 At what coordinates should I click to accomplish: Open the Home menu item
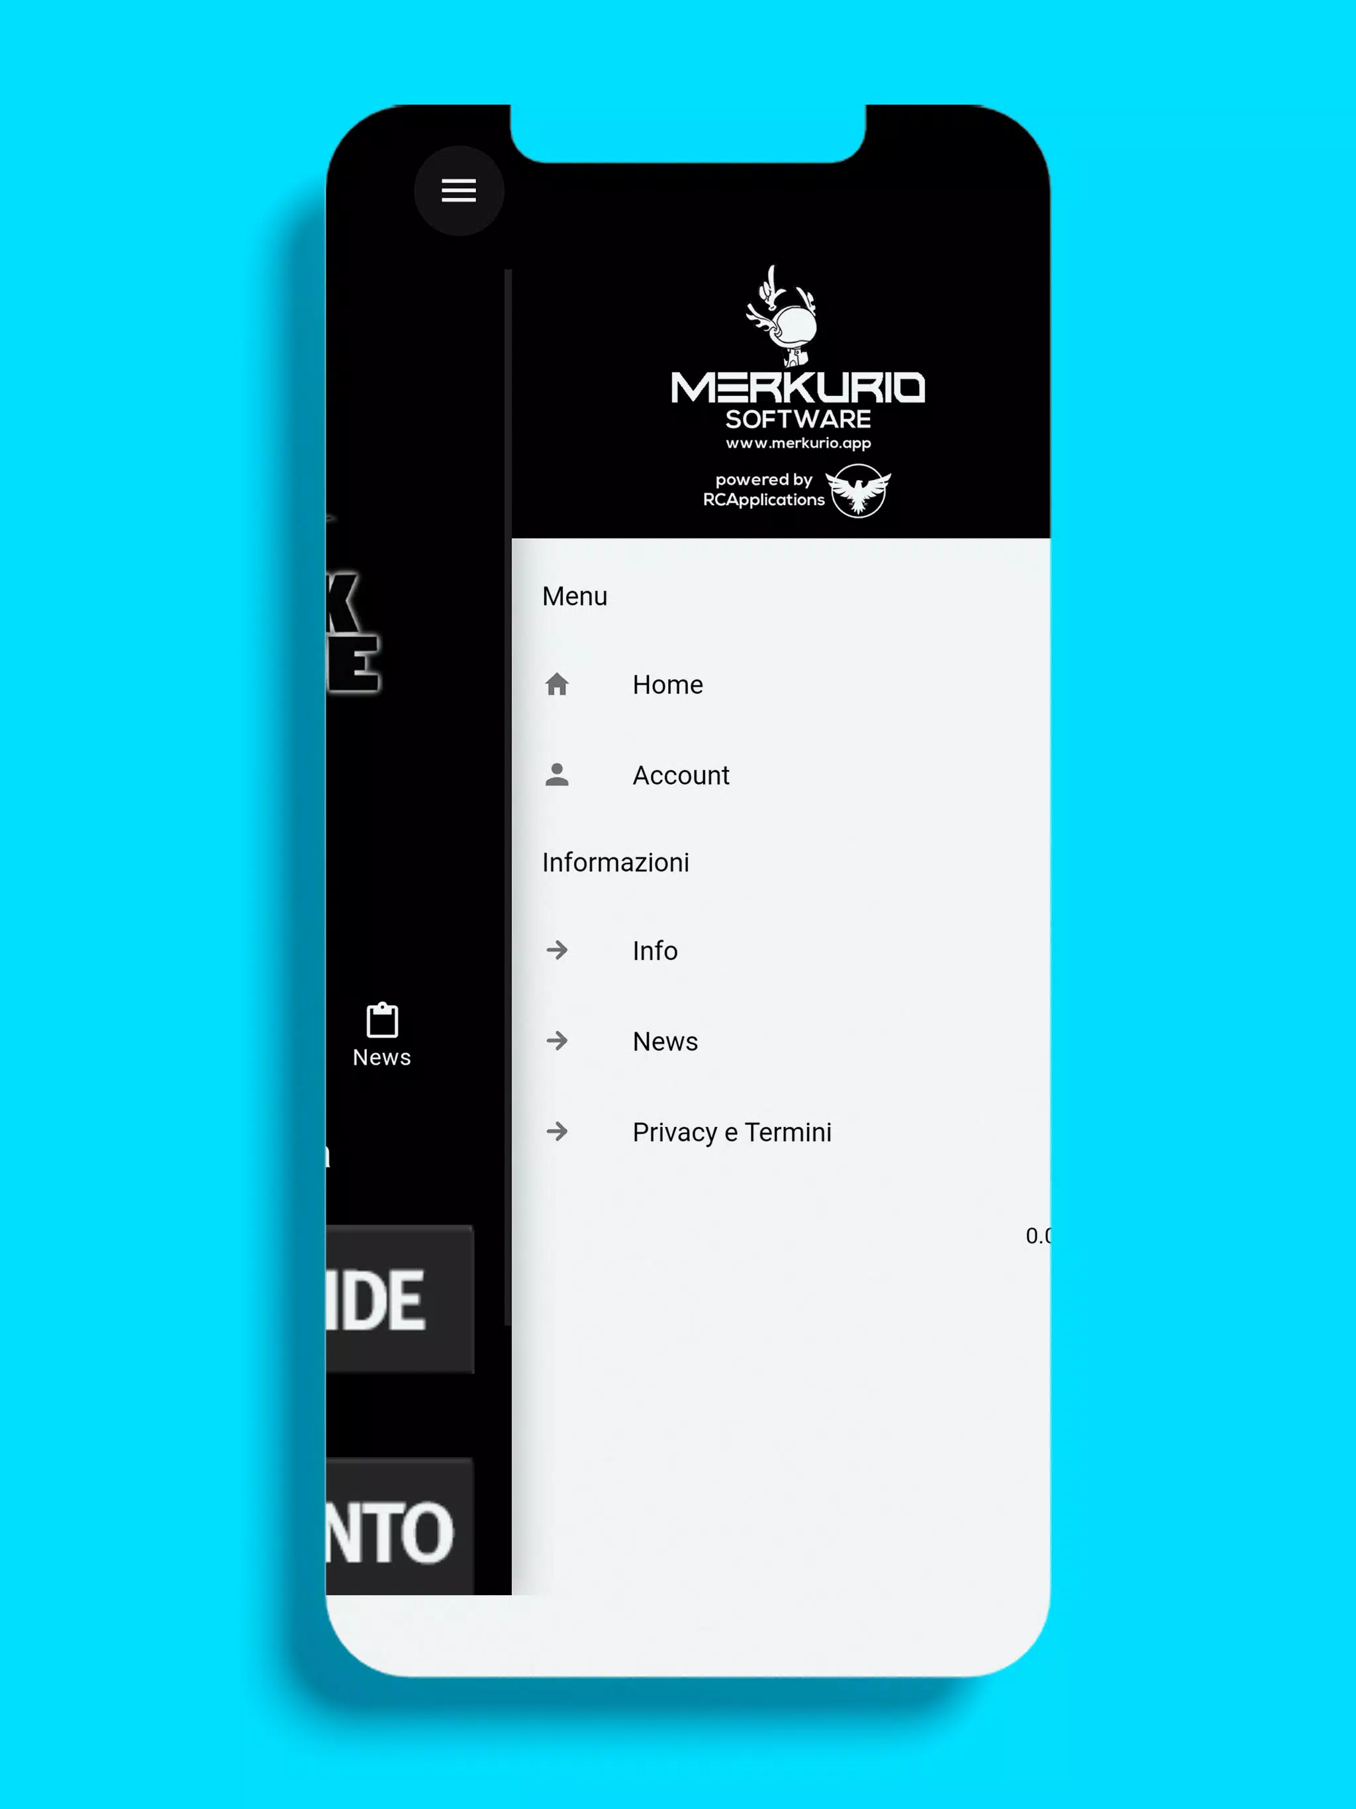pos(667,685)
